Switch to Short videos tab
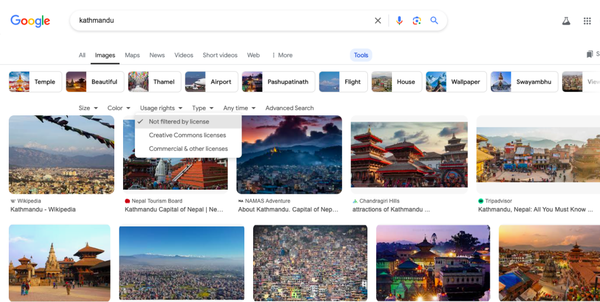This screenshot has width=600, height=302. [220, 55]
